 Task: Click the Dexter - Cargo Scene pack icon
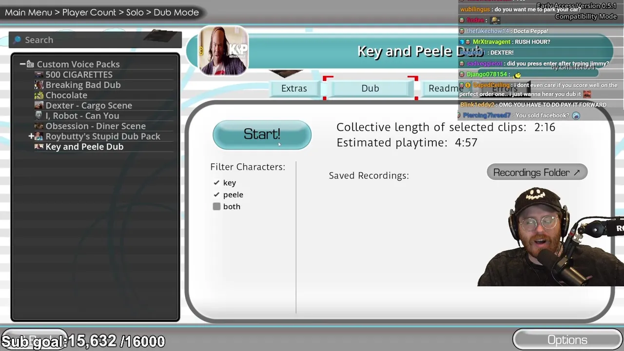click(x=39, y=105)
